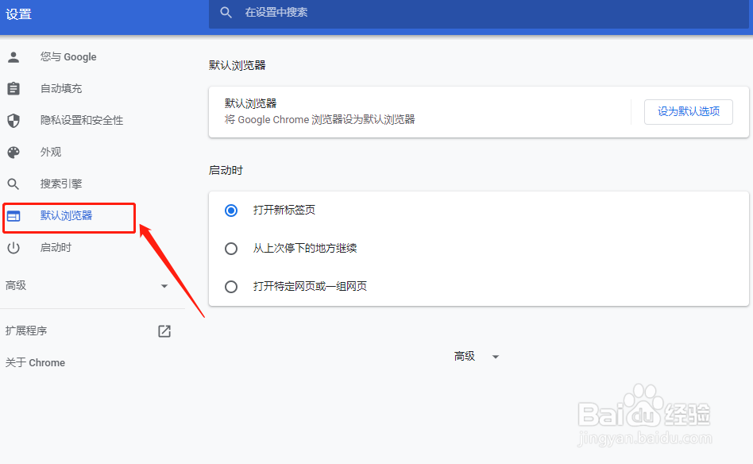Choose the 从上次停下的地方继续 radio option
The image size is (753, 464).
coord(231,249)
